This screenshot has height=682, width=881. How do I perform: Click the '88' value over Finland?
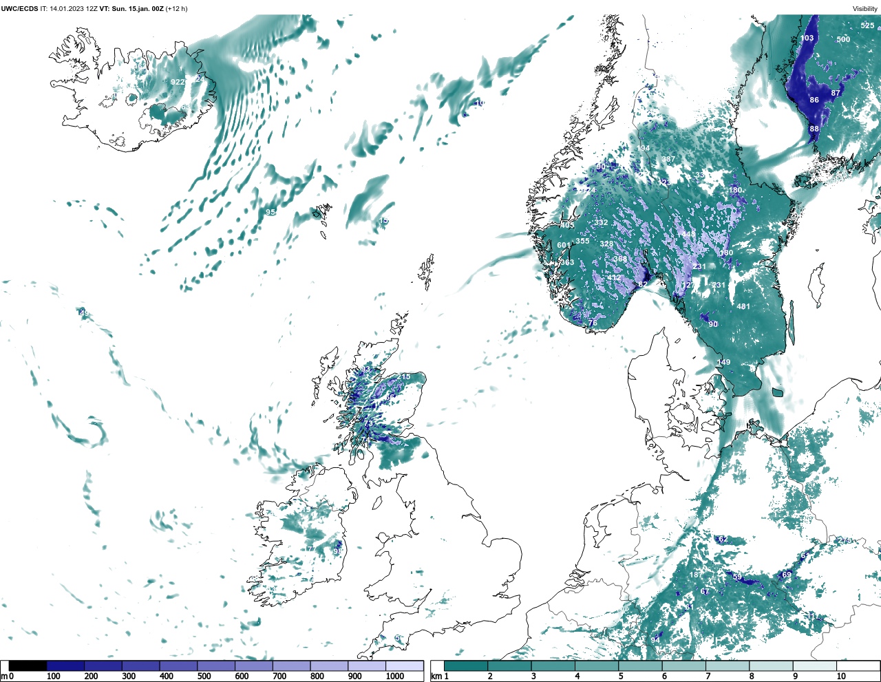(814, 129)
